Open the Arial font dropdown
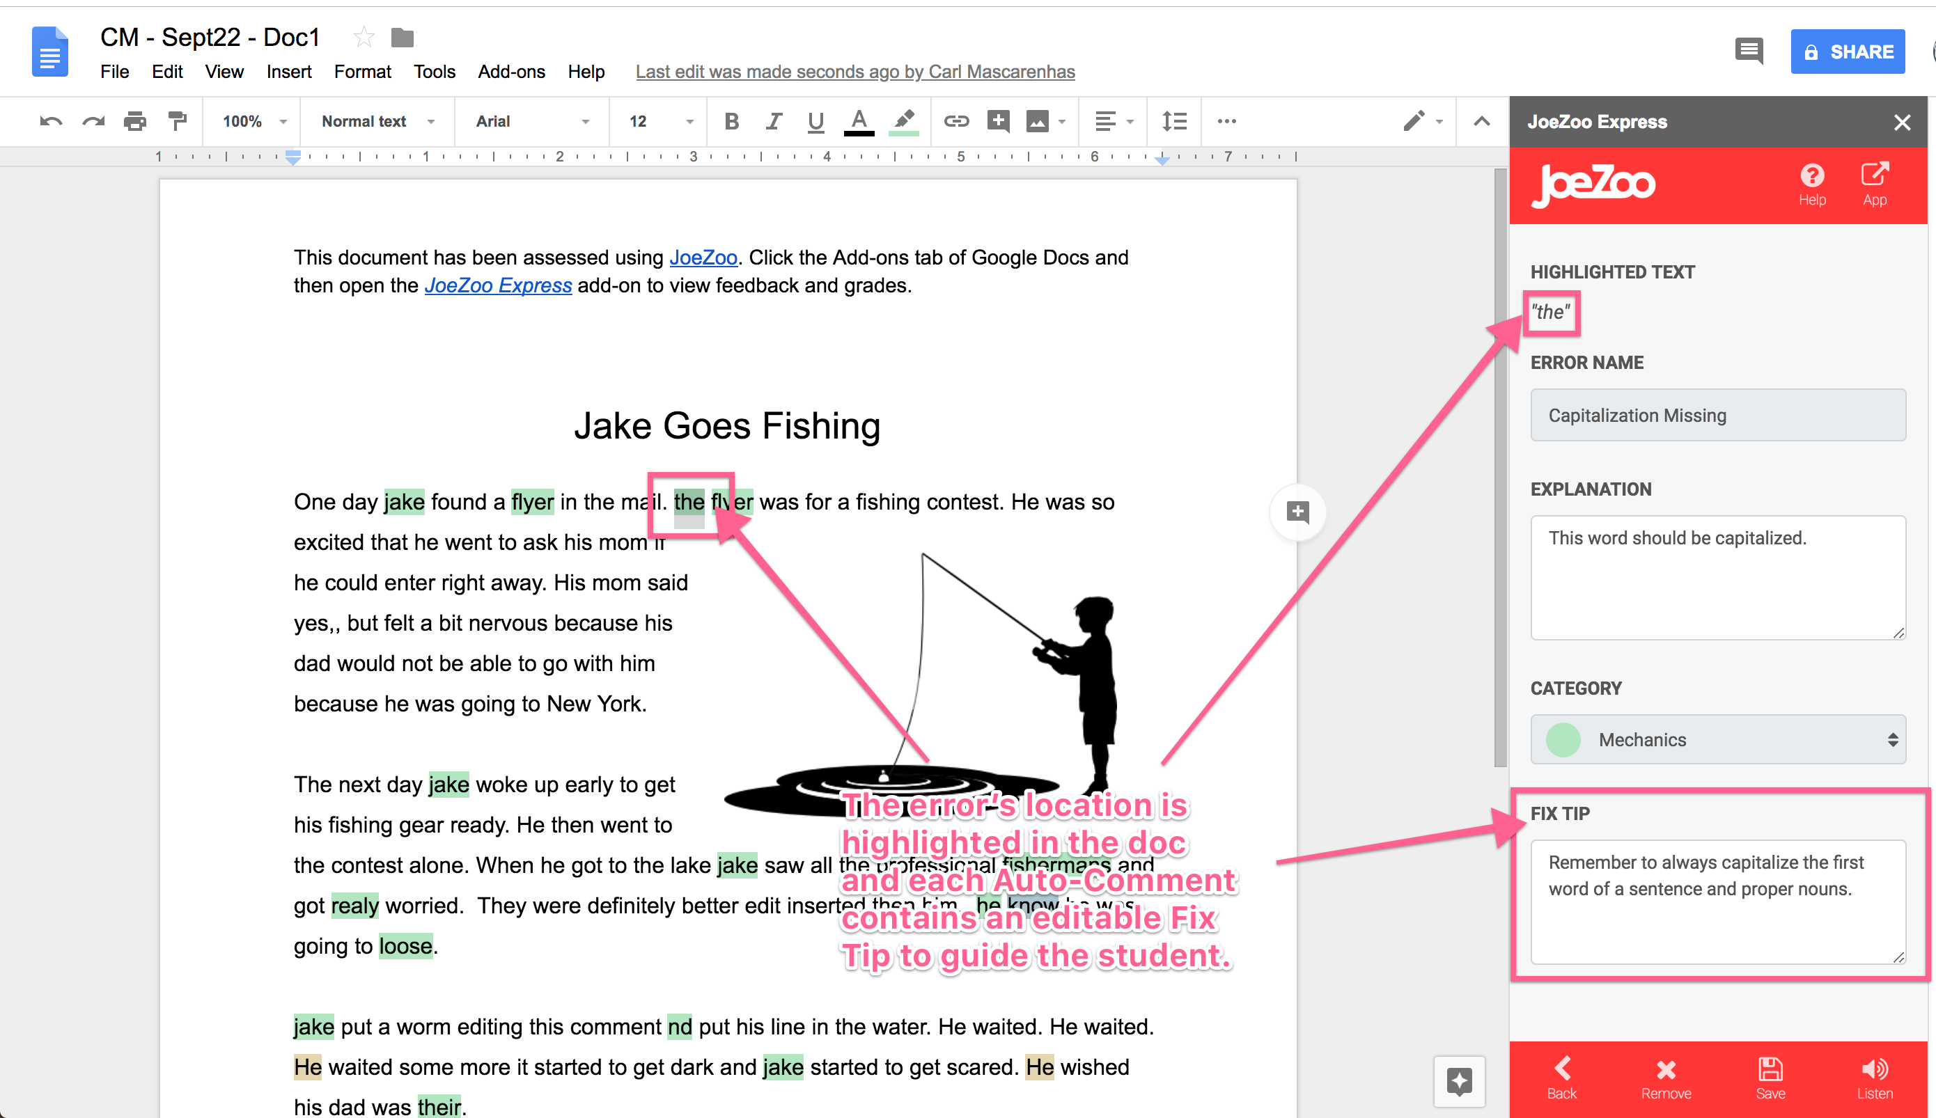Viewport: 1936px width, 1118px height. [x=531, y=121]
